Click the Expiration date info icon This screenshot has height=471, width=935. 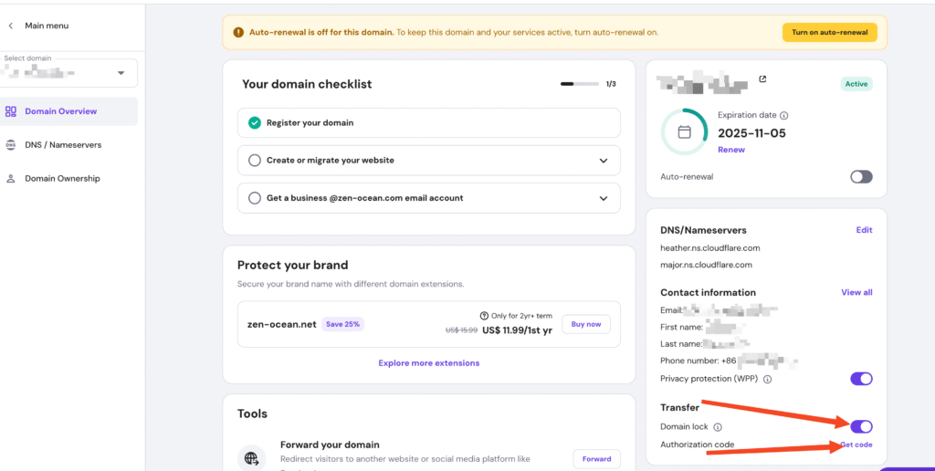pyautogui.click(x=784, y=116)
